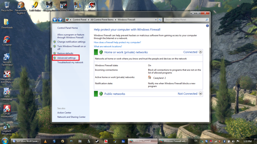Image resolution: width=257 pixels, height=144 pixels.
Task: Open Action Center flag tray icon
Action: pyautogui.click(x=238, y=141)
